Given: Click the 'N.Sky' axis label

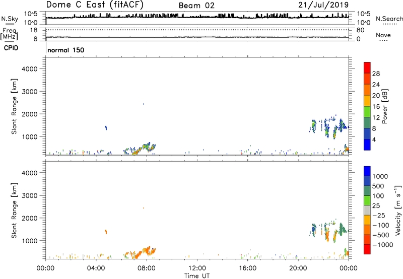Looking at the screenshot, I should [x=10, y=19].
